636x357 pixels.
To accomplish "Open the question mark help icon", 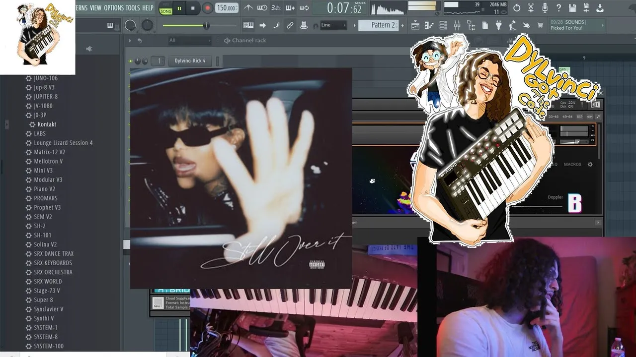I will (558, 7).
